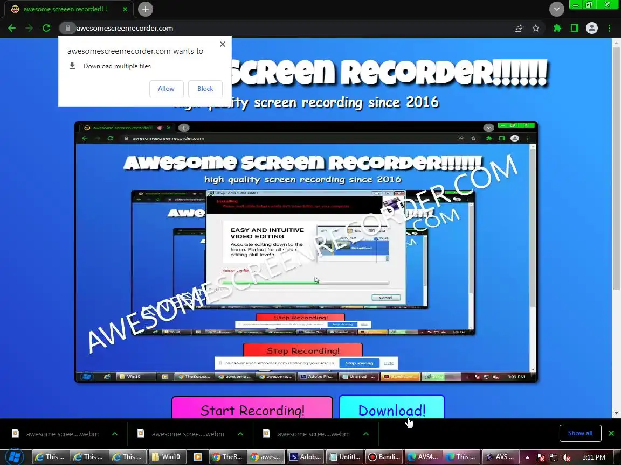Open a new browser tab
The height and width of the screenshot is (465, 621).
coord(146,9)
